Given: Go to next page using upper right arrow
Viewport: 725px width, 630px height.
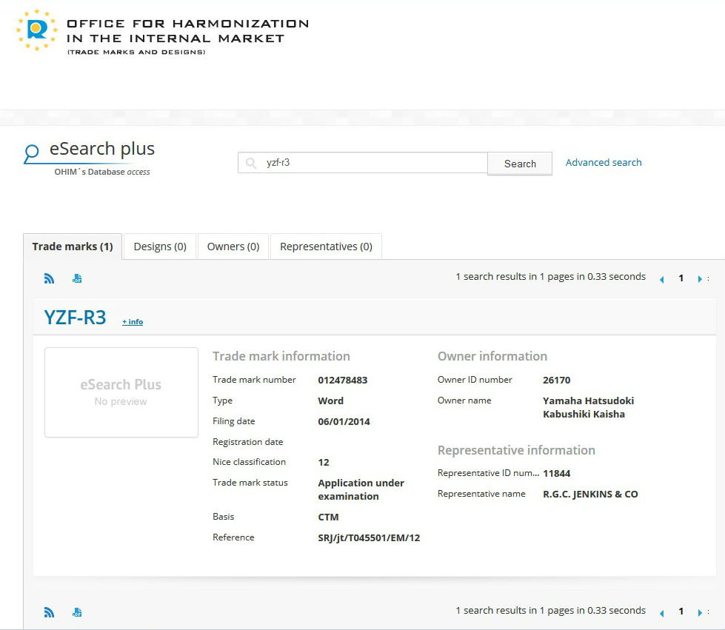Looking at the screenshot, I should point(700,279).
